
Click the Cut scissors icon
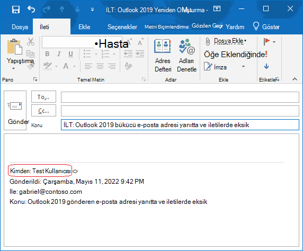click(31, 42)
